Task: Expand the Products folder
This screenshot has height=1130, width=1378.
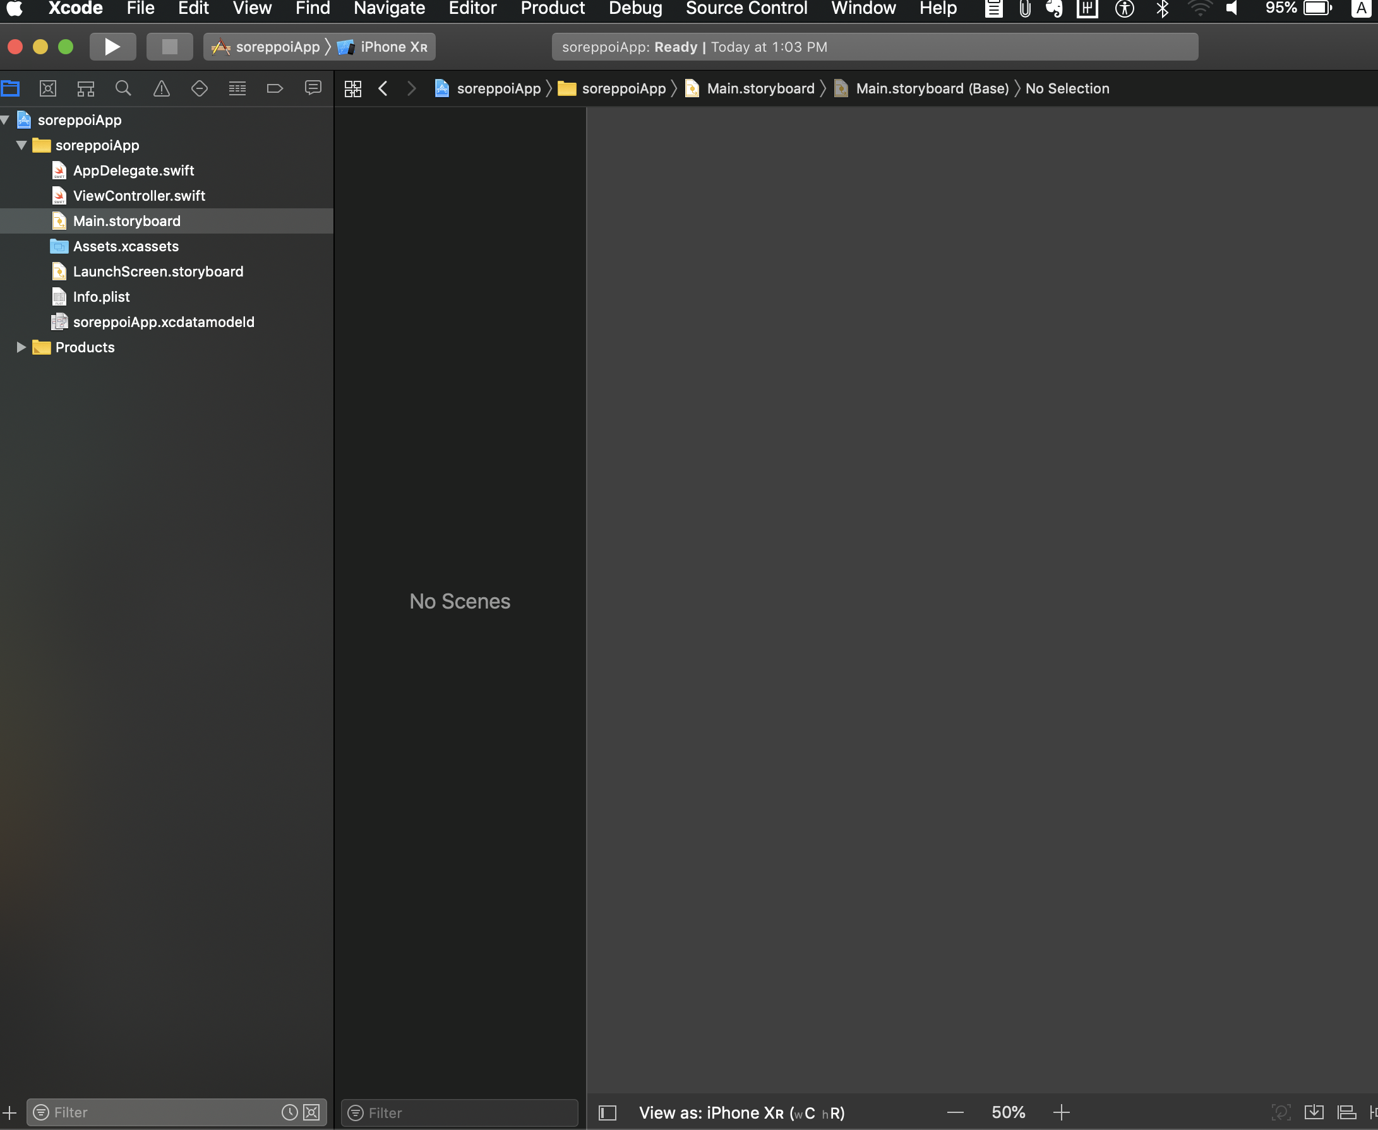Action: (x=21, y=347)
